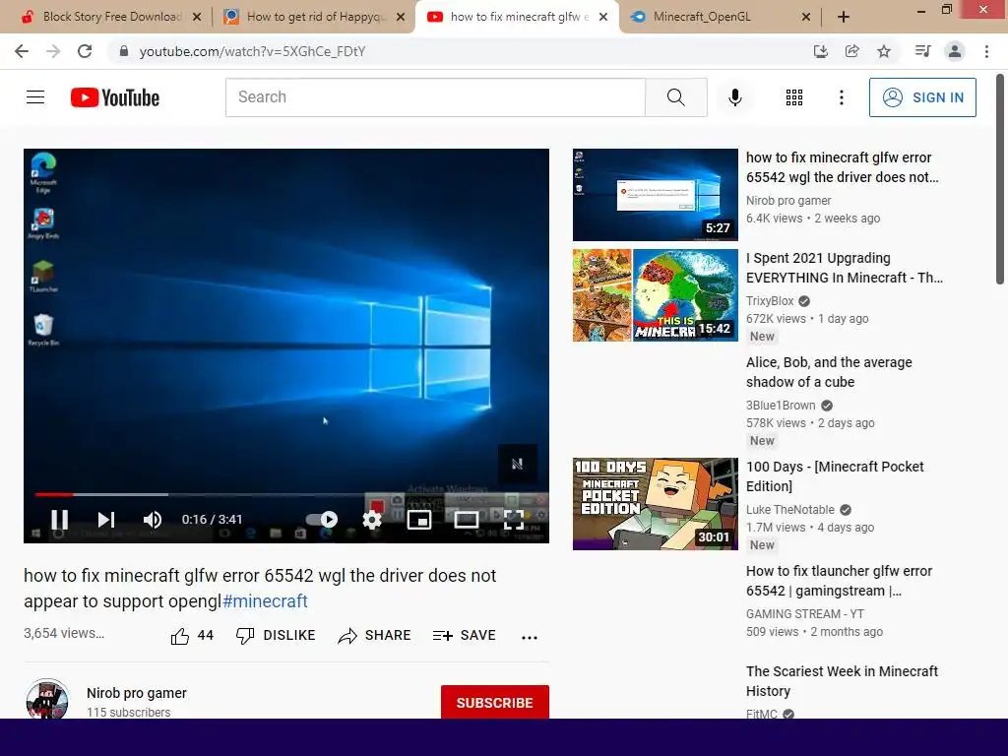Close the current YouTube tab
The width and height of the screenshot is (1008, 756).
603,17
